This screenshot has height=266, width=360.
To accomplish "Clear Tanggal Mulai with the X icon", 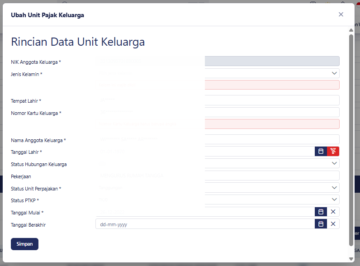I will point(333,212).
